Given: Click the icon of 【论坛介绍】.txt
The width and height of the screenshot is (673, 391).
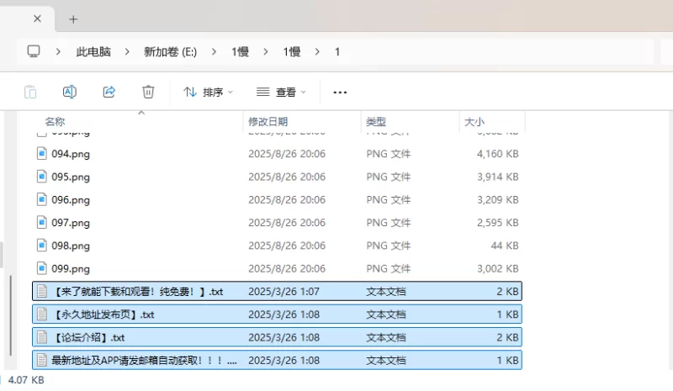Looking at the screenshot, I should point(41,337).
